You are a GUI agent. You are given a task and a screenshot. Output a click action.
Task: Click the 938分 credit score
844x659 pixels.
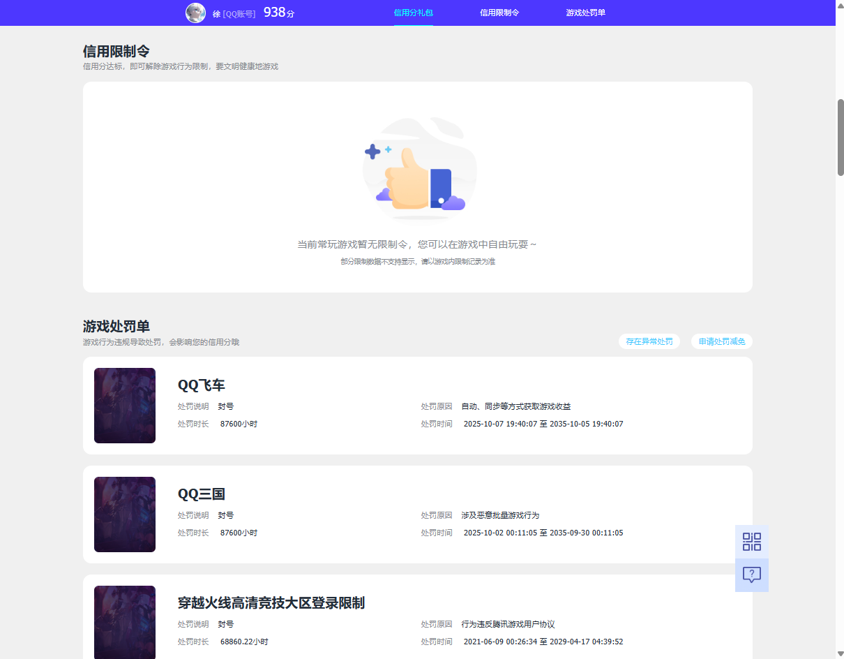pyautogui.click(x=279, y=12)
